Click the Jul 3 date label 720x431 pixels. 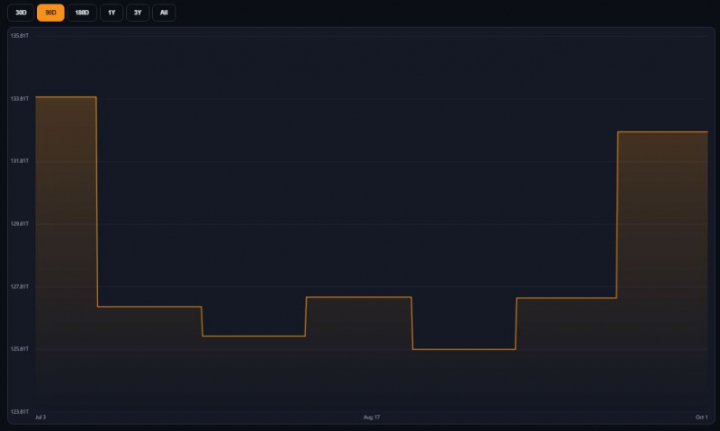pyautogui.click(x=40, y=418)
